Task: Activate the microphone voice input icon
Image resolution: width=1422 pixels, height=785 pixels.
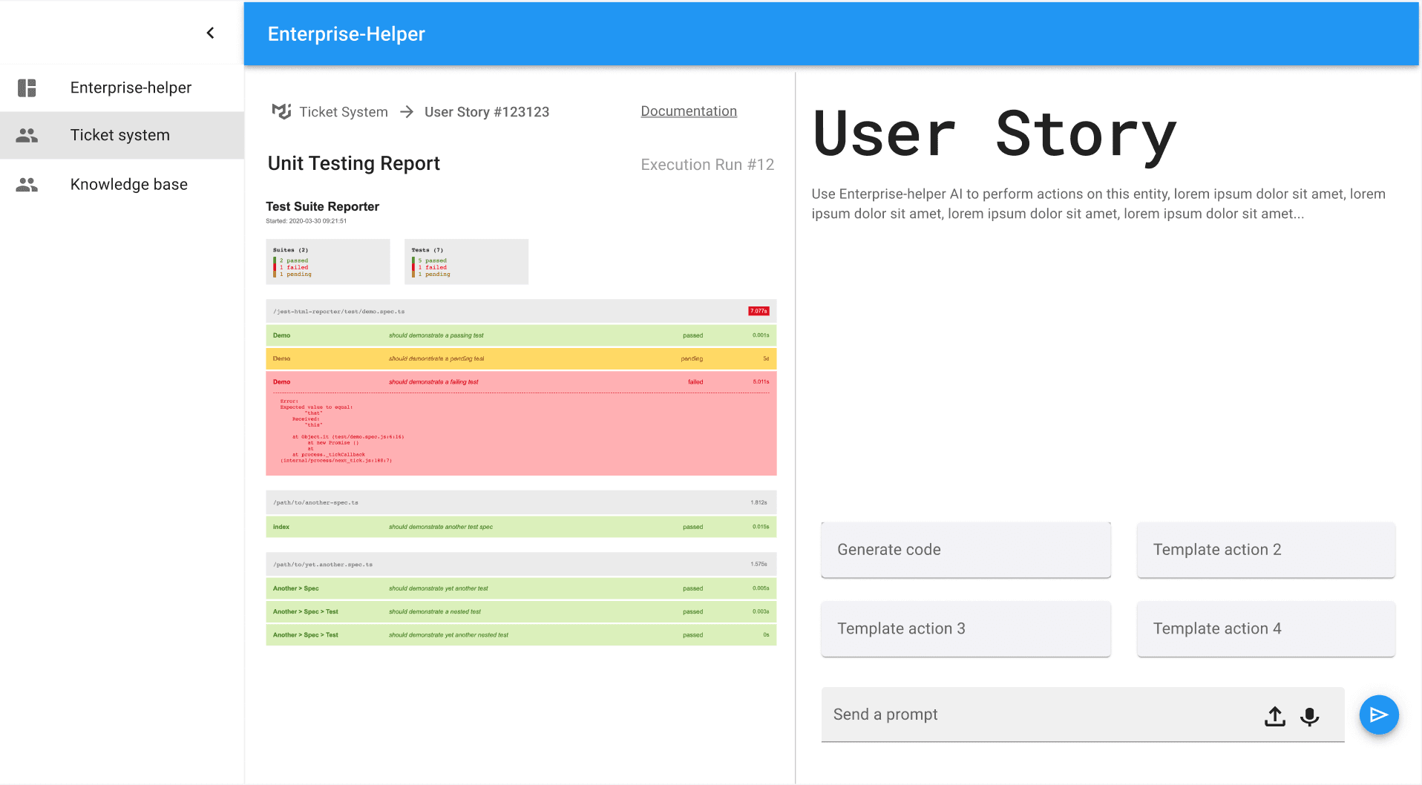Action: tap(1309, 716)
